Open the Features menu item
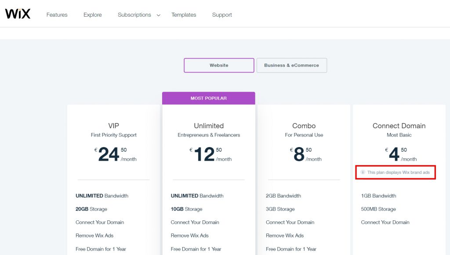Image resolution: width=450 pixels, height=255 pixels. pos(57,14)
